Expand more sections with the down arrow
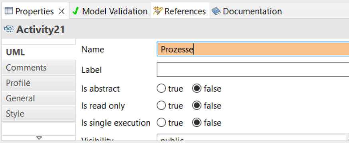 [x=39, y=138]
